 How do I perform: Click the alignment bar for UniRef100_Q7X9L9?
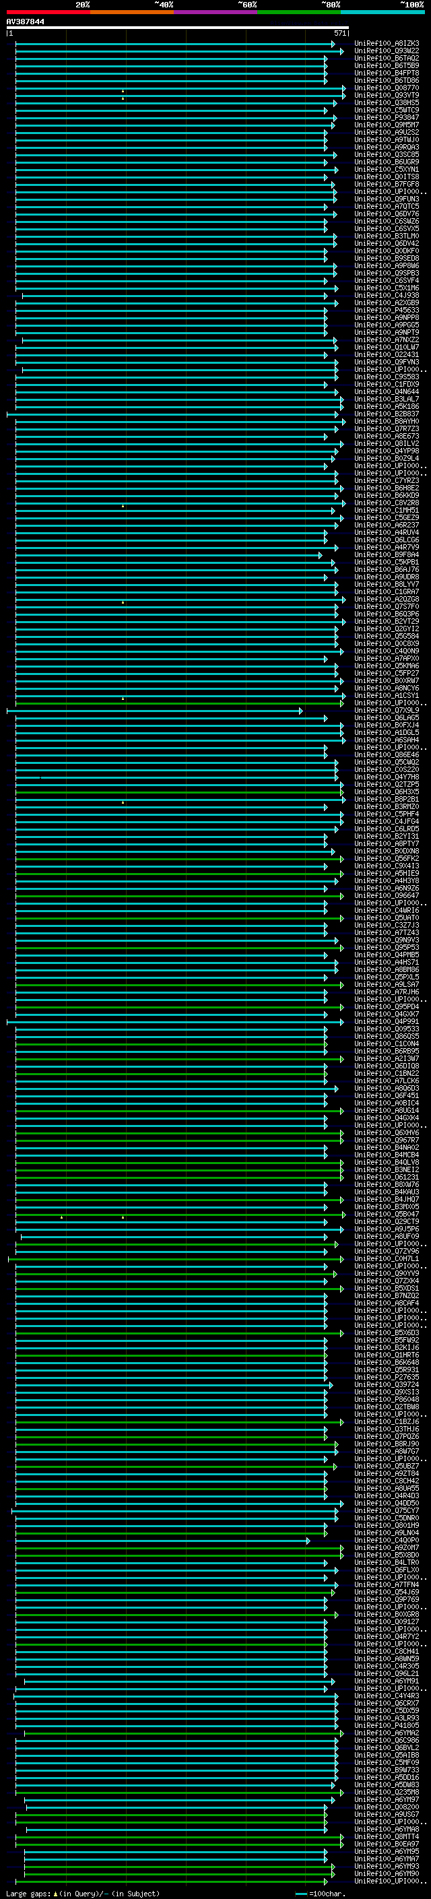click(x=155, y=711)
